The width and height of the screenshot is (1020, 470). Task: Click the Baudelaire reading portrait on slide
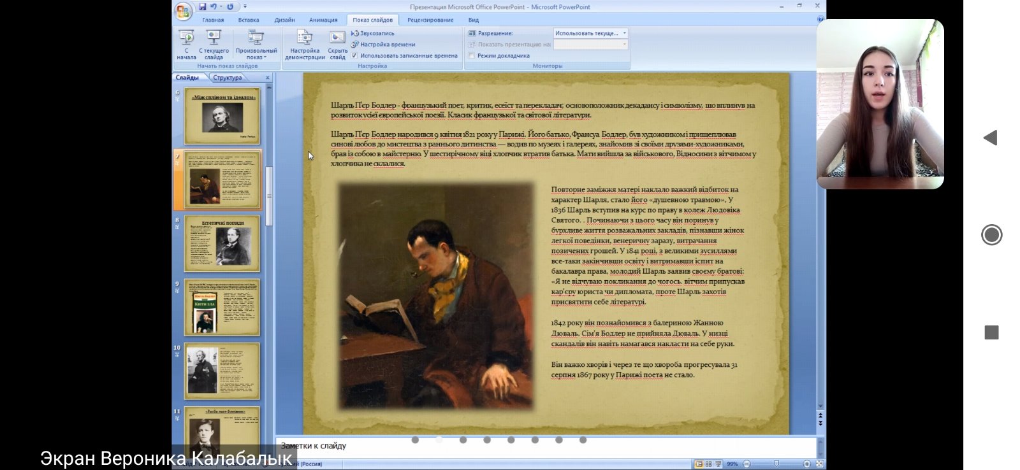click(435, 296)
